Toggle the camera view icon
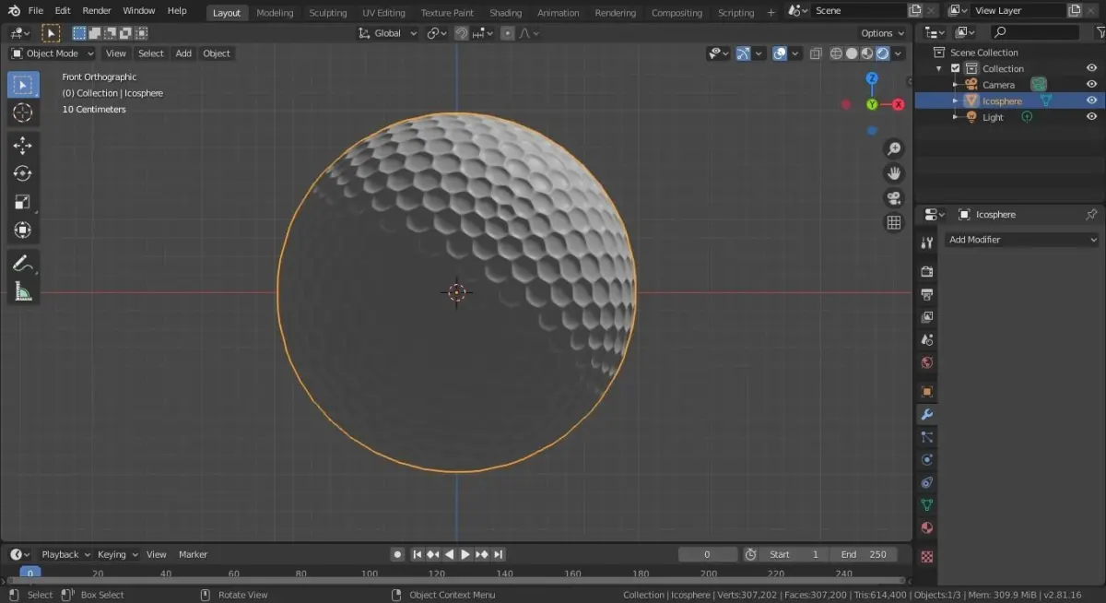1106x603 pixels. (893, 198)
